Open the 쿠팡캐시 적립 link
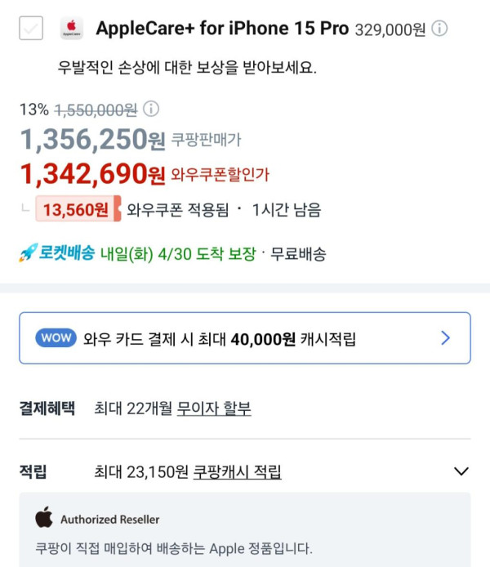Image resolution: width=490 pixels, height=567 pixels. point(237,471)
